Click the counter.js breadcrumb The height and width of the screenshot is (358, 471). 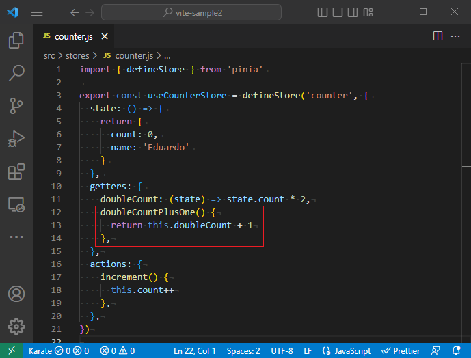coord(129,56)
